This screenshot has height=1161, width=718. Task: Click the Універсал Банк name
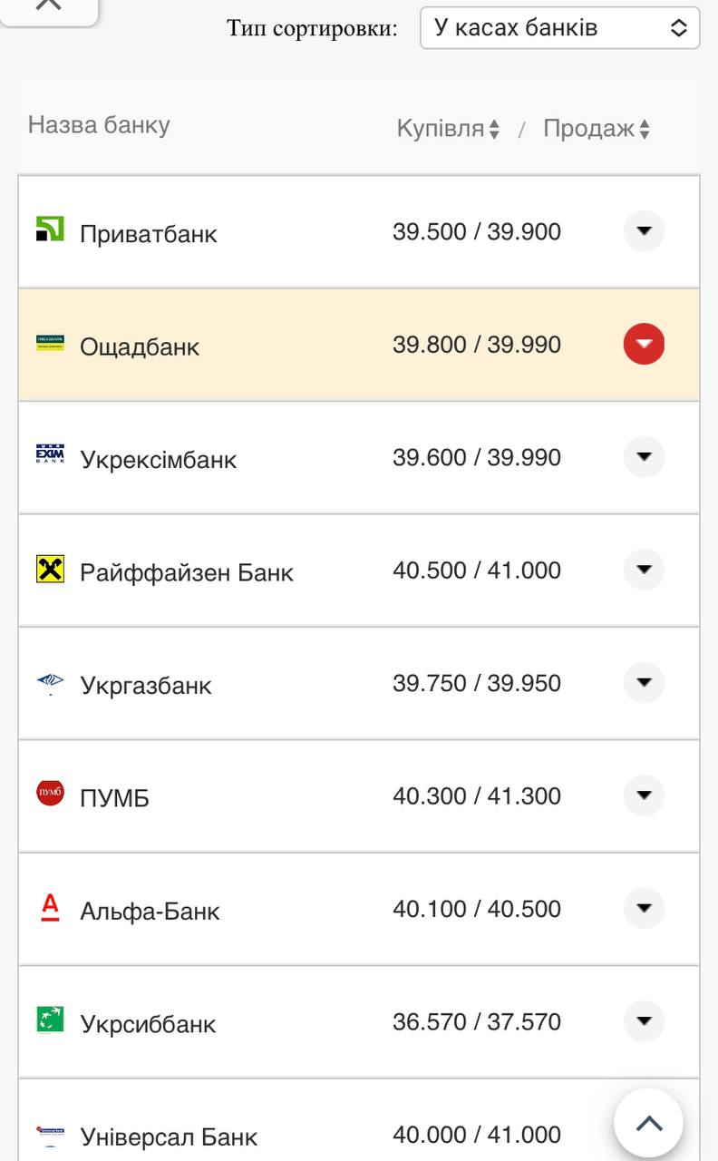pos(169,1137)
